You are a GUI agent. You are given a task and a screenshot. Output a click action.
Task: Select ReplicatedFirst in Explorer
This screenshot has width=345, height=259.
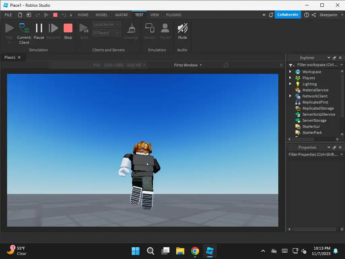[315, 102]
